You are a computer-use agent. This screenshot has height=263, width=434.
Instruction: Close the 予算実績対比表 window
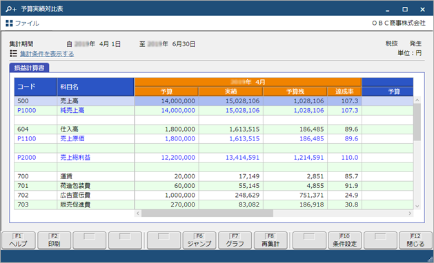pyautogui.click(x=423, y=10)
